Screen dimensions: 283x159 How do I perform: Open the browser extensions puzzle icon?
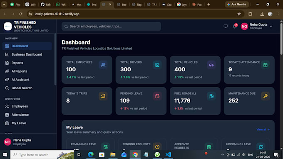[251, 14]
